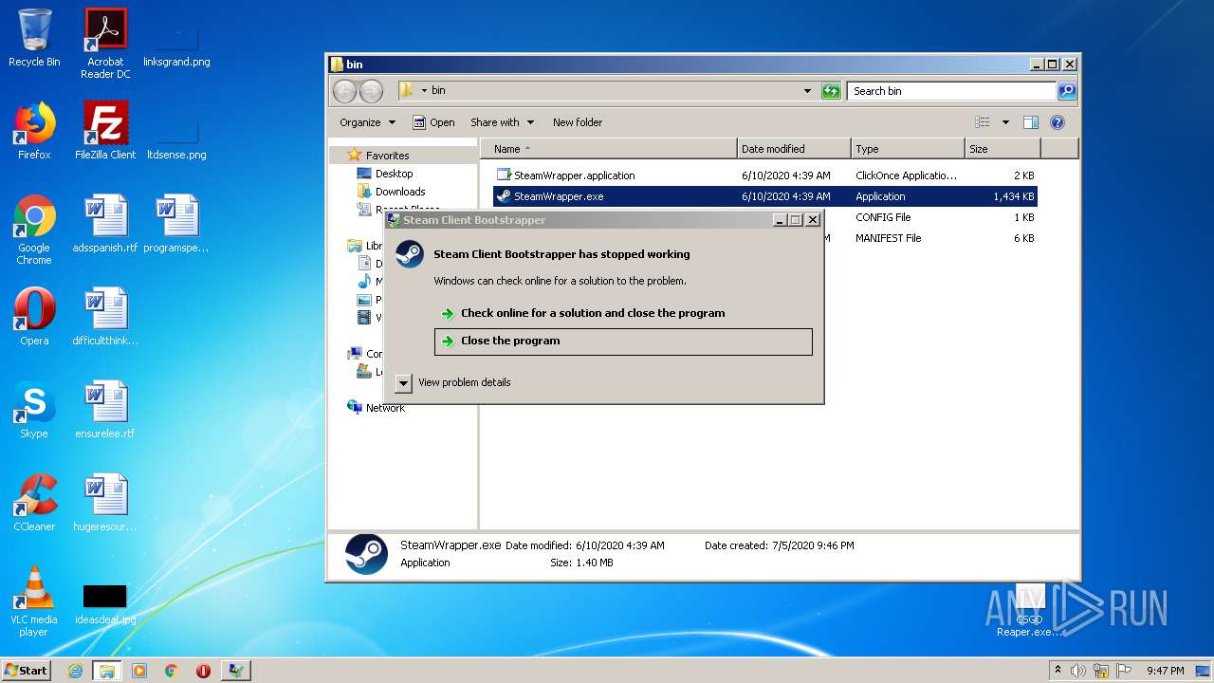Click media player taskbar icon
This screenshot has width=1214, height=683.
point(139,671)
